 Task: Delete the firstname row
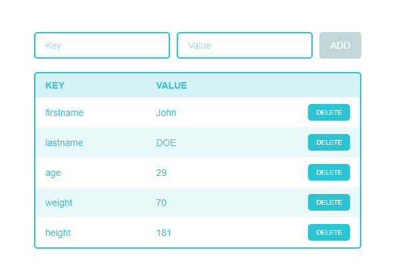tap(329, 112)
